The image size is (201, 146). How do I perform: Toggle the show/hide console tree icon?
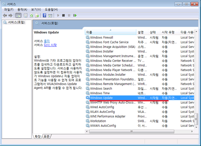[18, 15]
